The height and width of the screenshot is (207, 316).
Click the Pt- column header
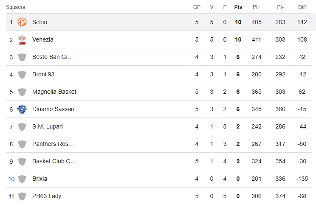coord(280,7)
